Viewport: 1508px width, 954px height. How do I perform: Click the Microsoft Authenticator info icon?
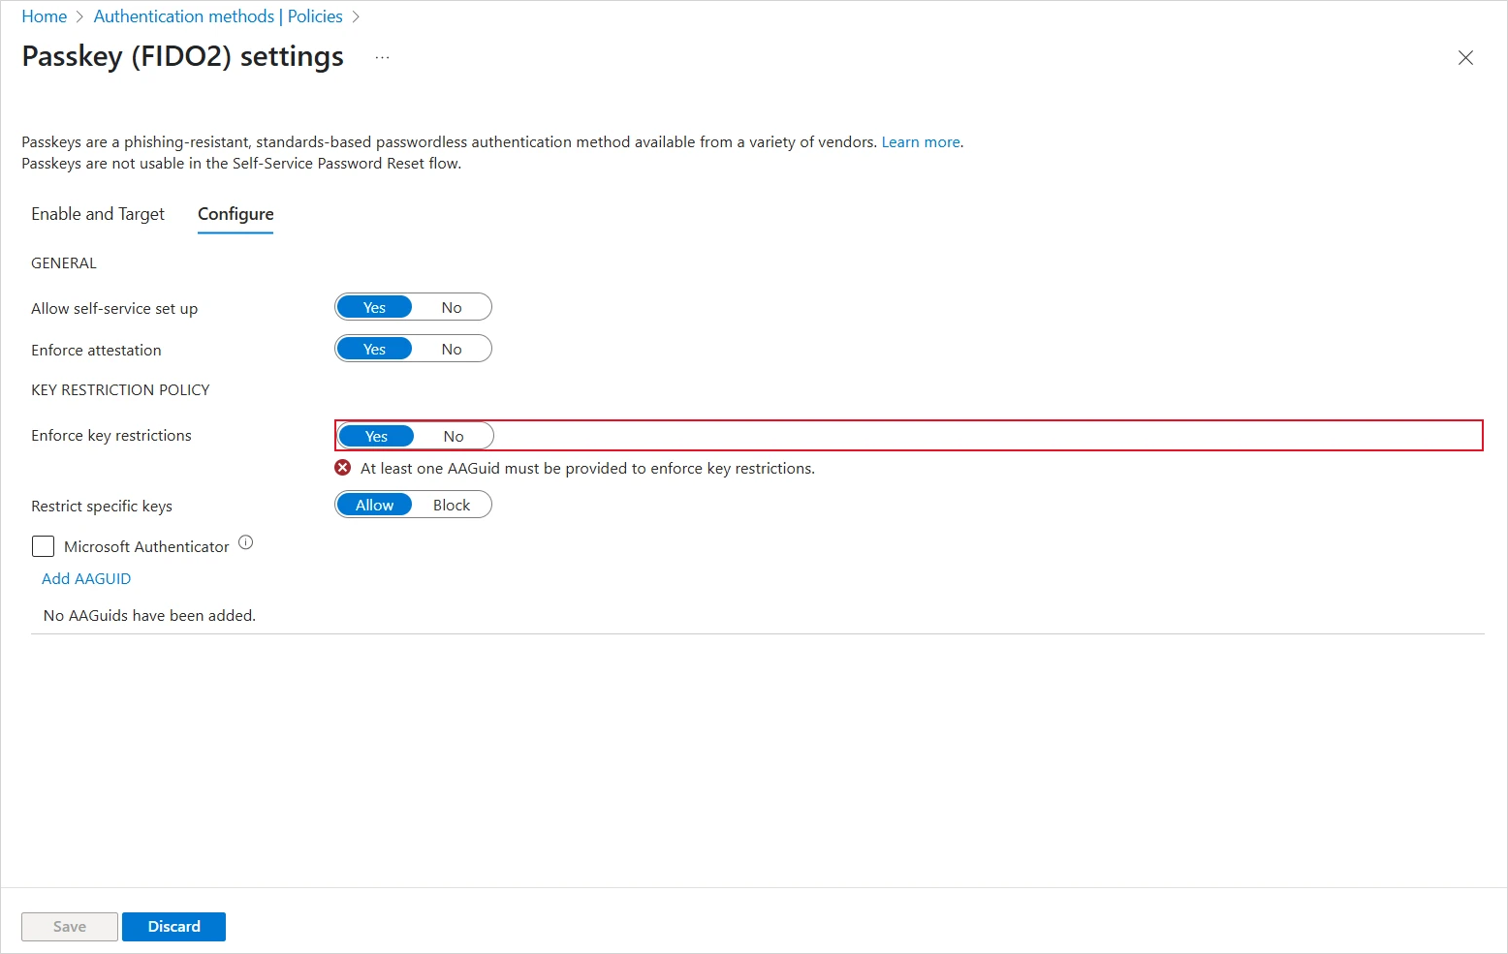(x=246, y=543)
